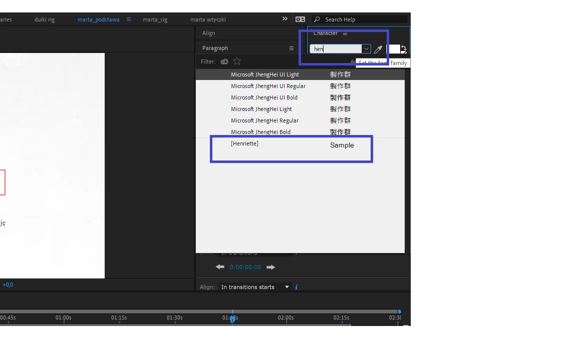Go to next marker with right arrow
The image size is (577, 360).
click(x=271, y=267)
